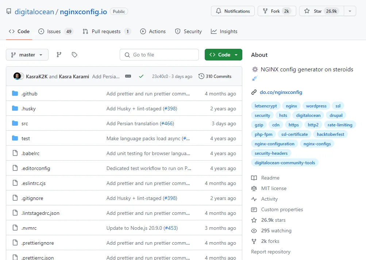This screenshot has height=260, width=366.
Task: Open the do.co/nginxconfig link
Action: coord(281,92)
